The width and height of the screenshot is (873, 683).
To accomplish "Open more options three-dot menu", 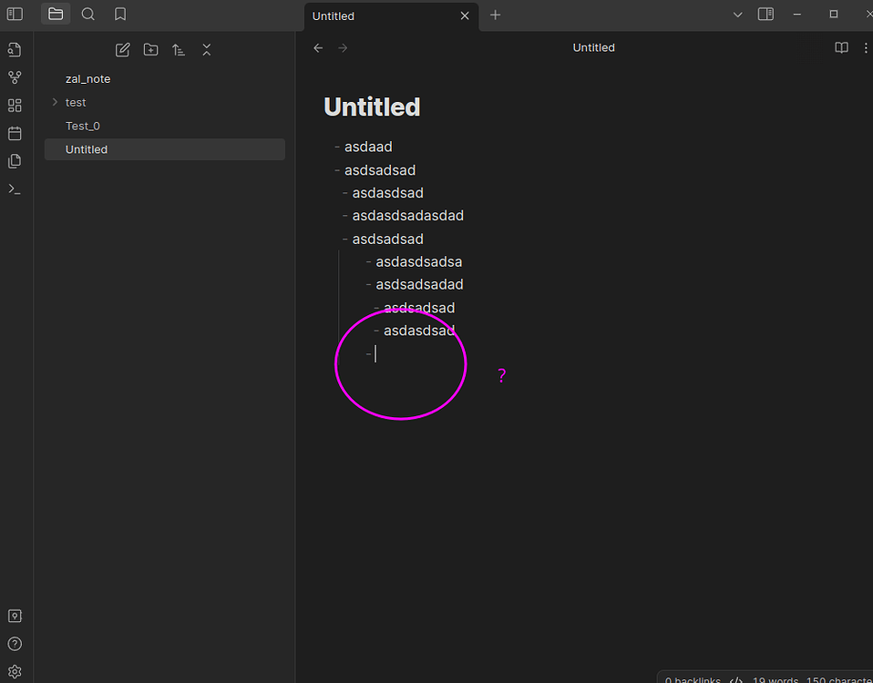I will 866,48.
